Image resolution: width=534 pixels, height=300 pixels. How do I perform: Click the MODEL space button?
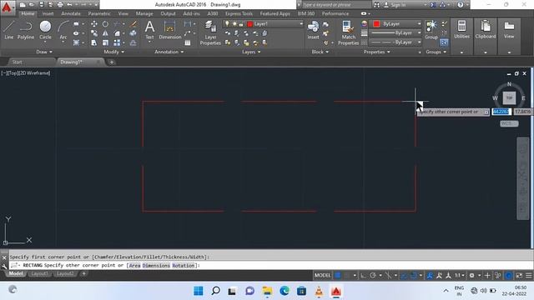323,275
